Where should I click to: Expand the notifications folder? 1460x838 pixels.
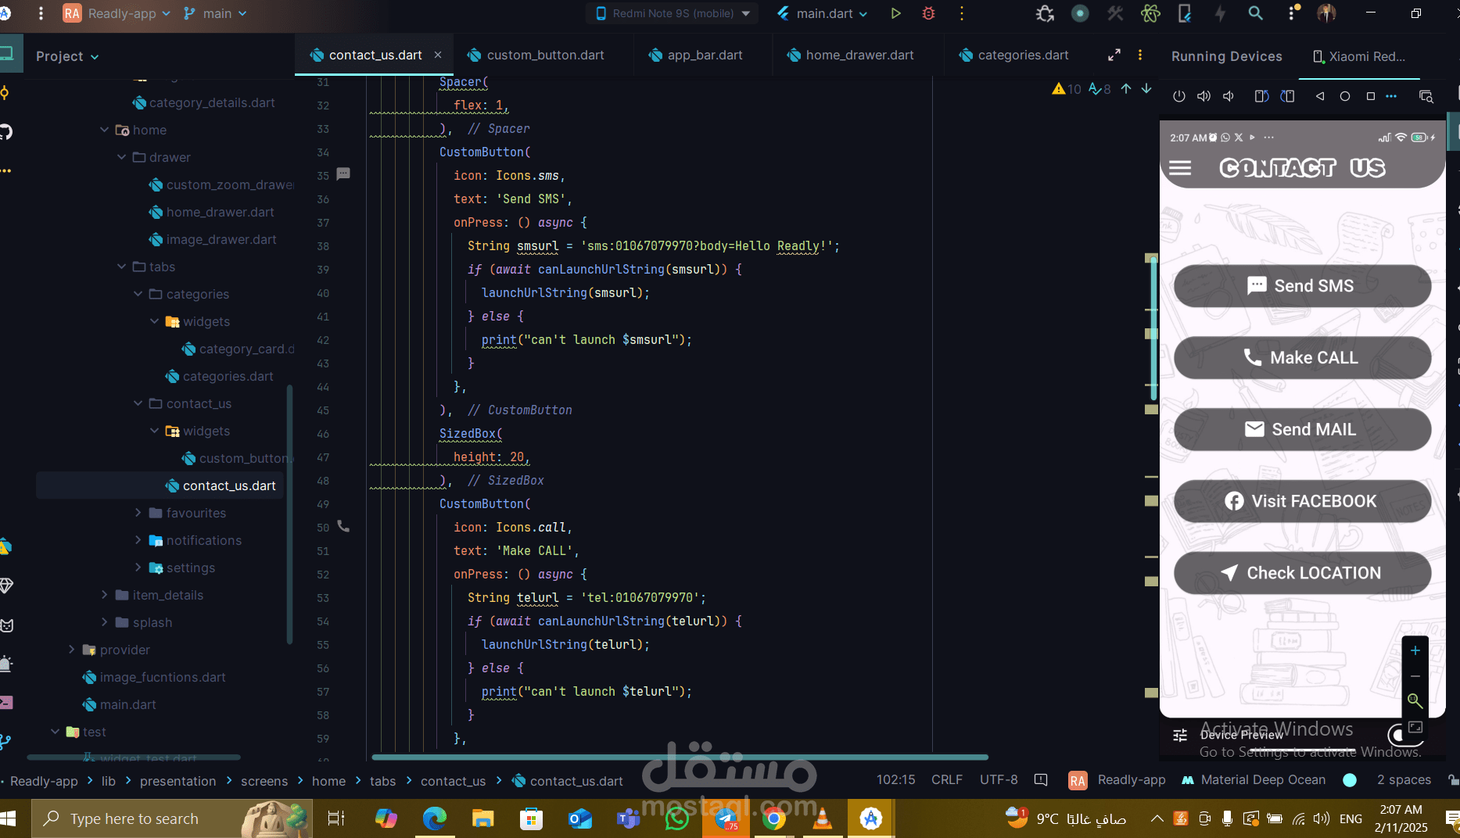pos(138,540)
